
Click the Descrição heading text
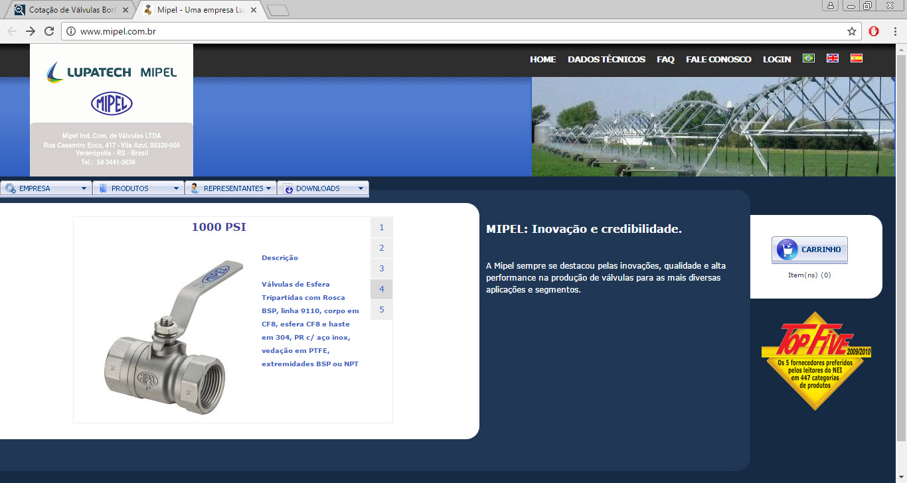click(280, 257)
